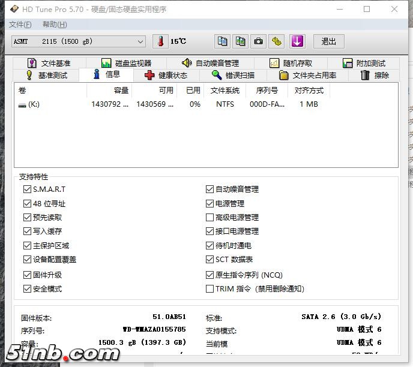Switch to the 错误扫描 tab
Image resolution: width=413 pixels, height=367 pixels.
click(233, 75)
